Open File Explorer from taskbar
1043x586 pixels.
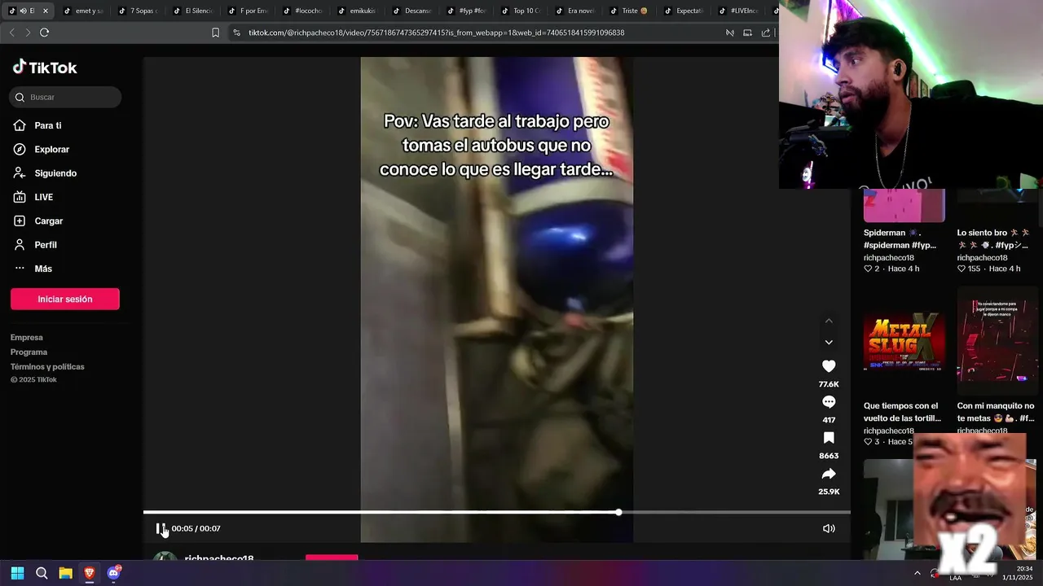tap(65, 573)
